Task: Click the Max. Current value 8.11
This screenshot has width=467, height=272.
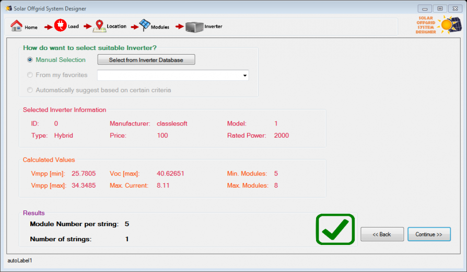Action: (163, 186)
